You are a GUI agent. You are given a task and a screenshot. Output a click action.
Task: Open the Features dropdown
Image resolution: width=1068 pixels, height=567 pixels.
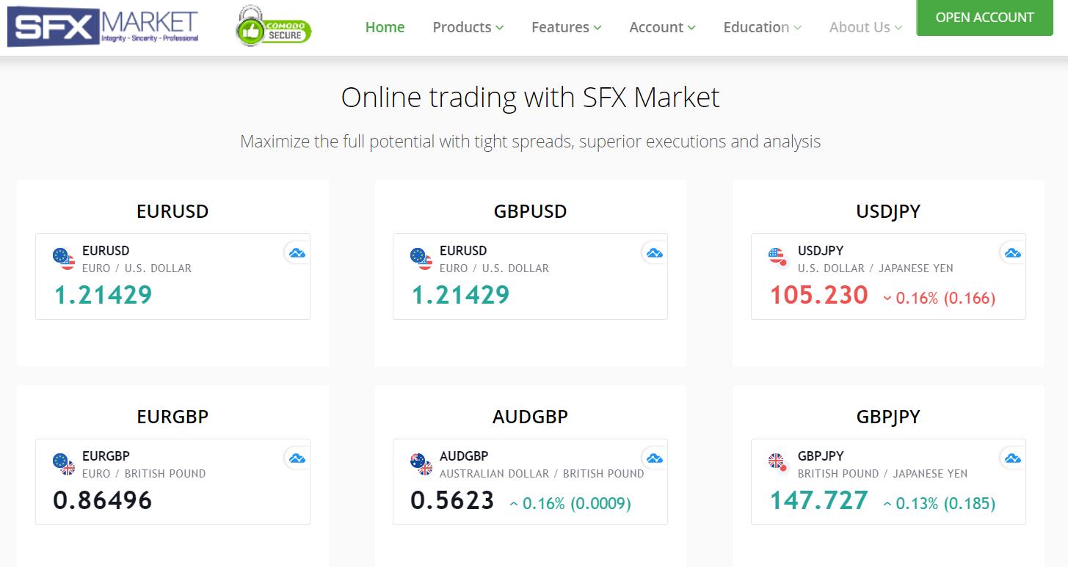565,27
